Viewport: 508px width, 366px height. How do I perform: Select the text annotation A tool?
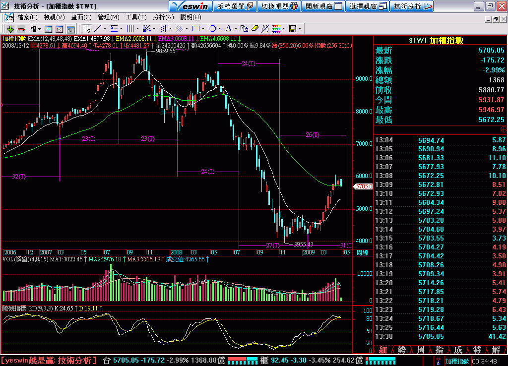coord(228,29)
